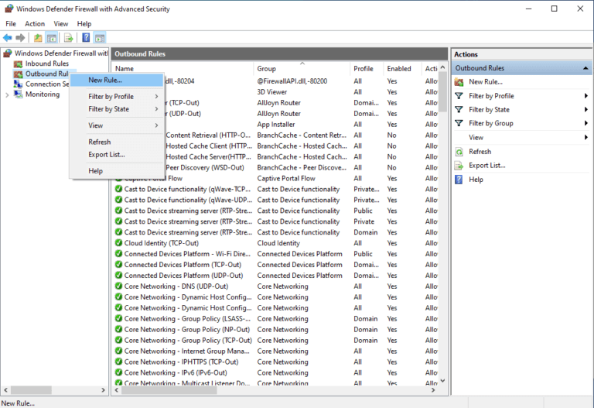Click the Filter by Group funnel icon
This screenshot has width=594, height=408.
459,123
